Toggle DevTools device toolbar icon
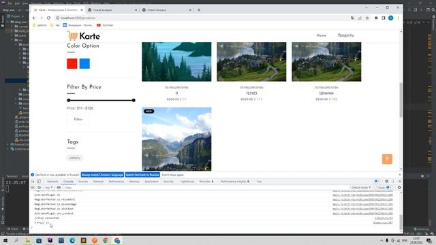 39,182
